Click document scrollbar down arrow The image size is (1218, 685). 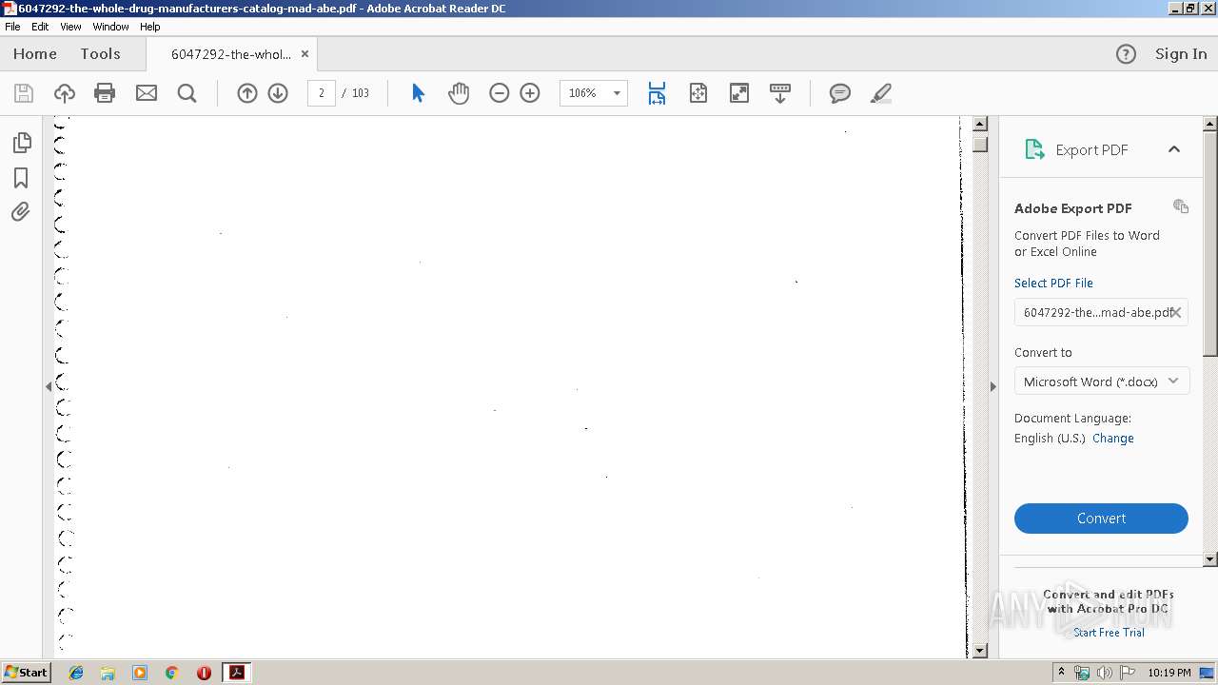pyautogui.click(x=981, y=651)
